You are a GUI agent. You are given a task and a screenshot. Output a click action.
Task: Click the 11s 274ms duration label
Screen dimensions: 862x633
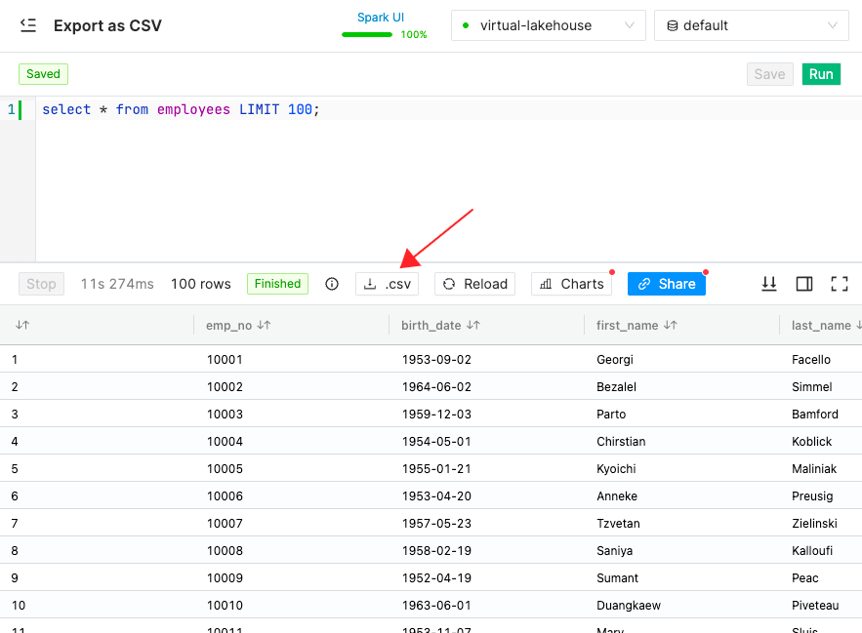pos(117,284)
